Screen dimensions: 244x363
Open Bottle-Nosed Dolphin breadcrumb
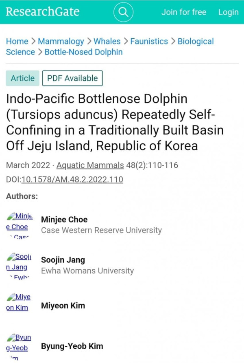[83, 52]
